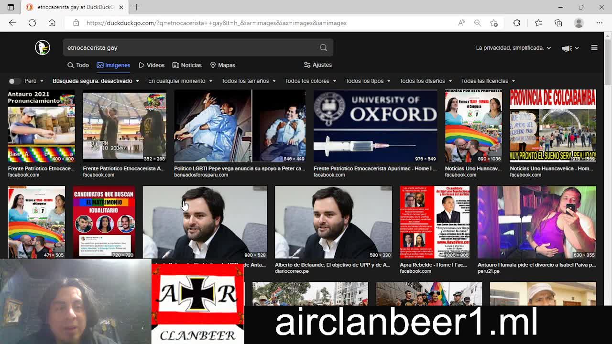
Task: Select the Imágenes tab
Action: click(113, 65)
